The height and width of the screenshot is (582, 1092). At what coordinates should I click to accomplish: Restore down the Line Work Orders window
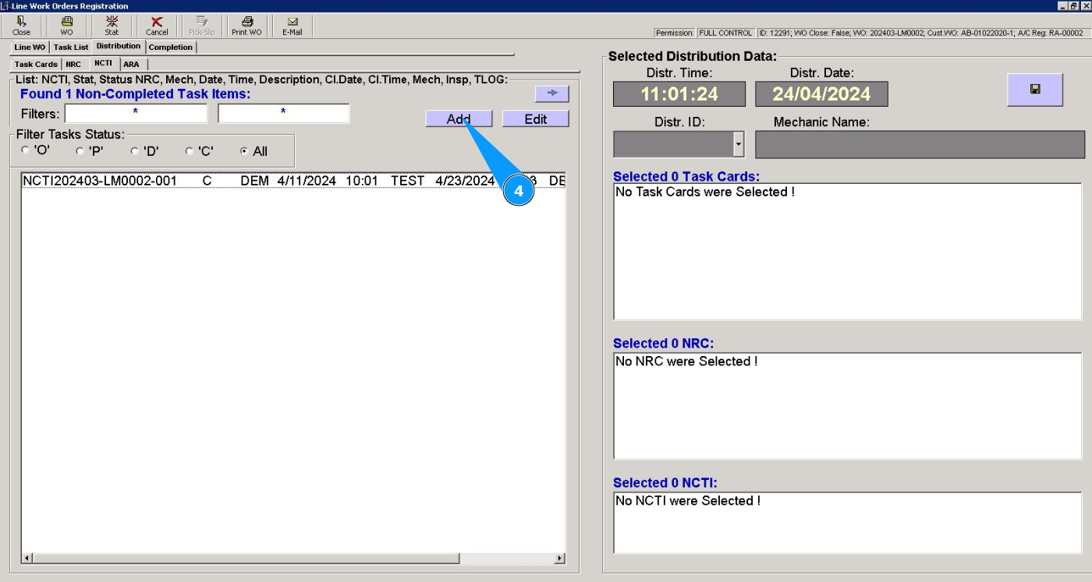1073,5
